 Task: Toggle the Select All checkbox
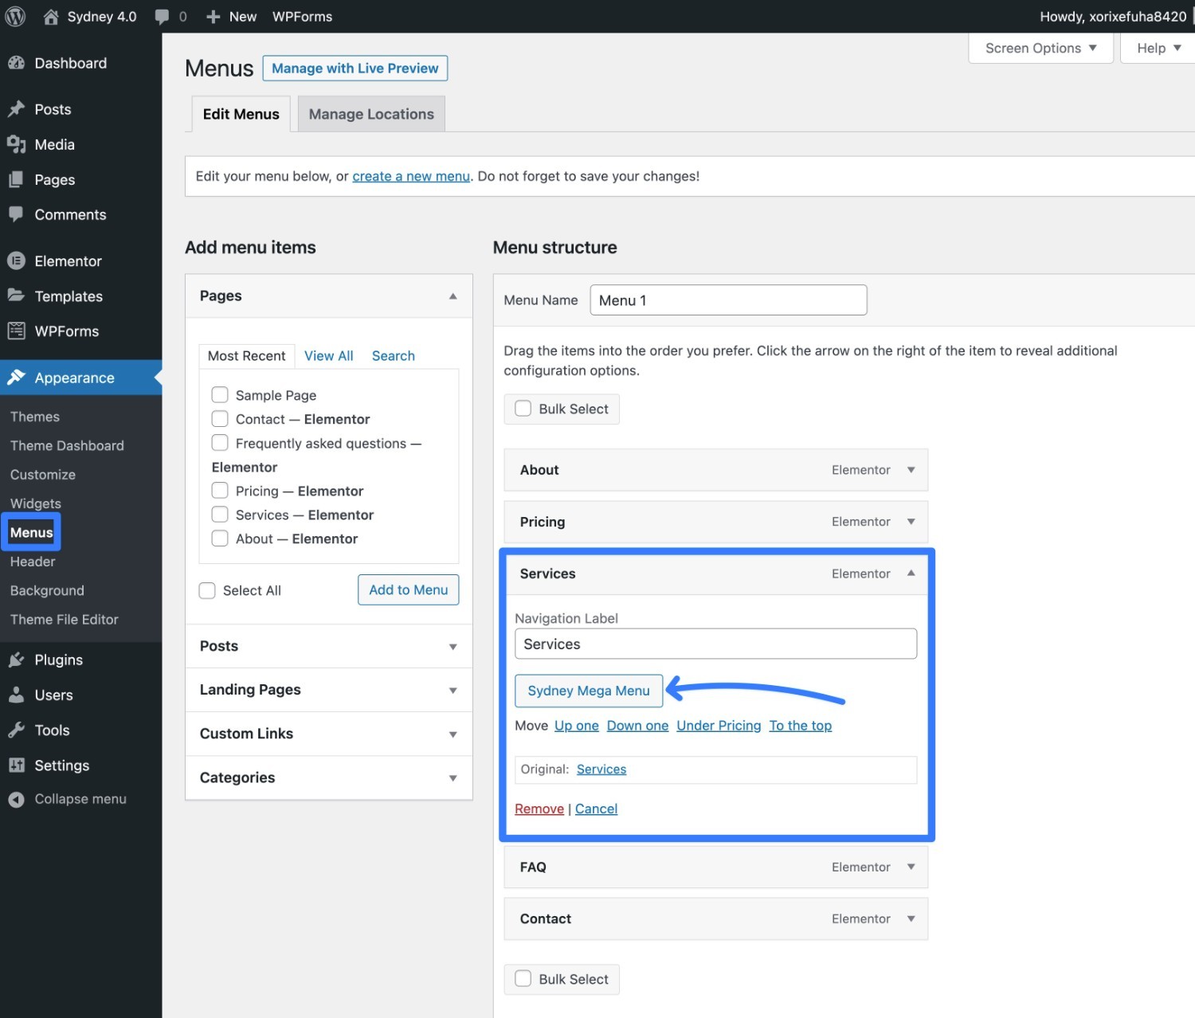(207, 590)
